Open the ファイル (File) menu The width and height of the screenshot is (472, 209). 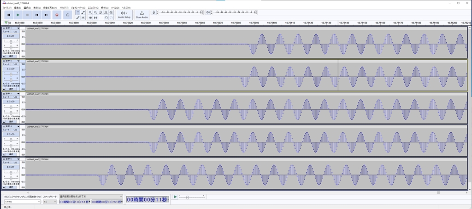(7, 8)
